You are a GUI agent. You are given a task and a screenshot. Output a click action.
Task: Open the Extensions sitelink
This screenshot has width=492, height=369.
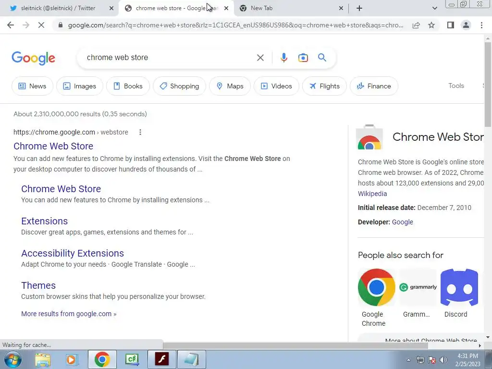(45, 221)
